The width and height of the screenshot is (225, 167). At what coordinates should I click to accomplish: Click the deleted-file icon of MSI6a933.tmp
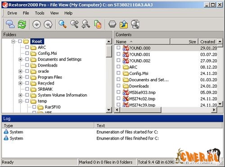(x=126, y=92)
